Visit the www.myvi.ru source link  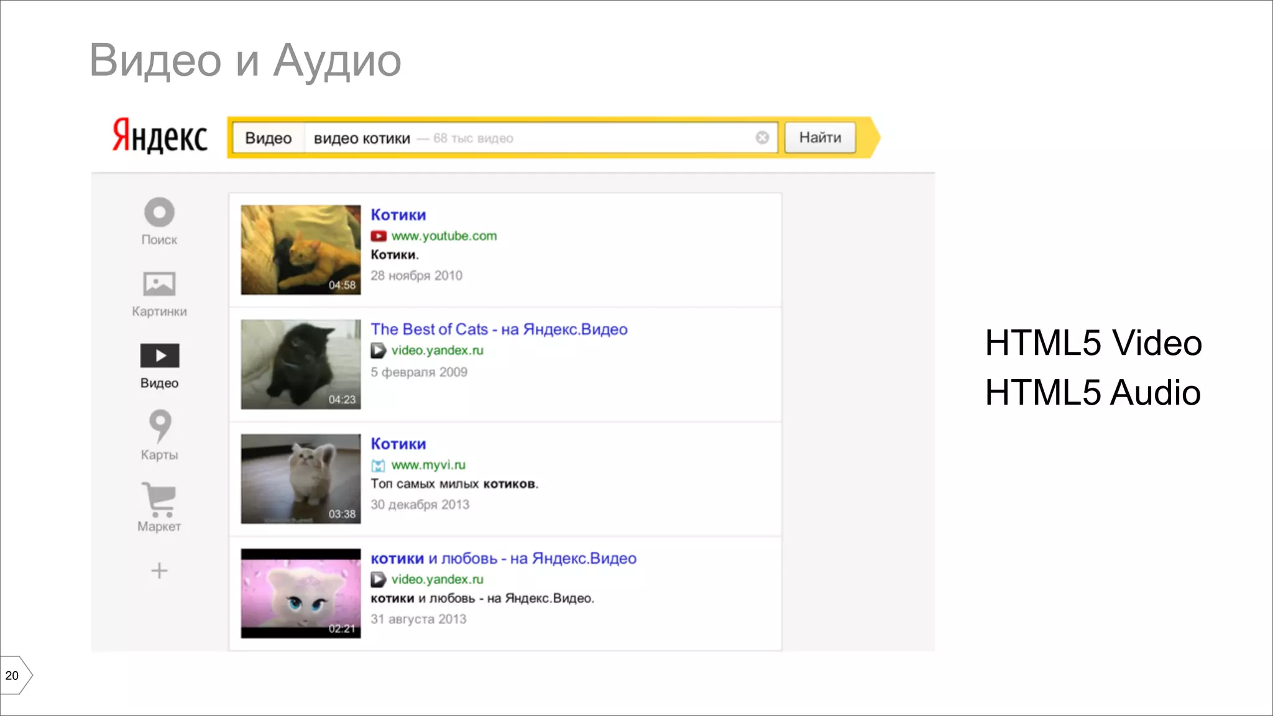(428, 466)
